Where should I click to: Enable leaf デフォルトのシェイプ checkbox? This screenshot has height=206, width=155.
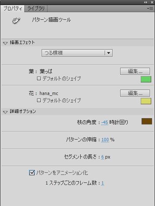pos(39,79)
